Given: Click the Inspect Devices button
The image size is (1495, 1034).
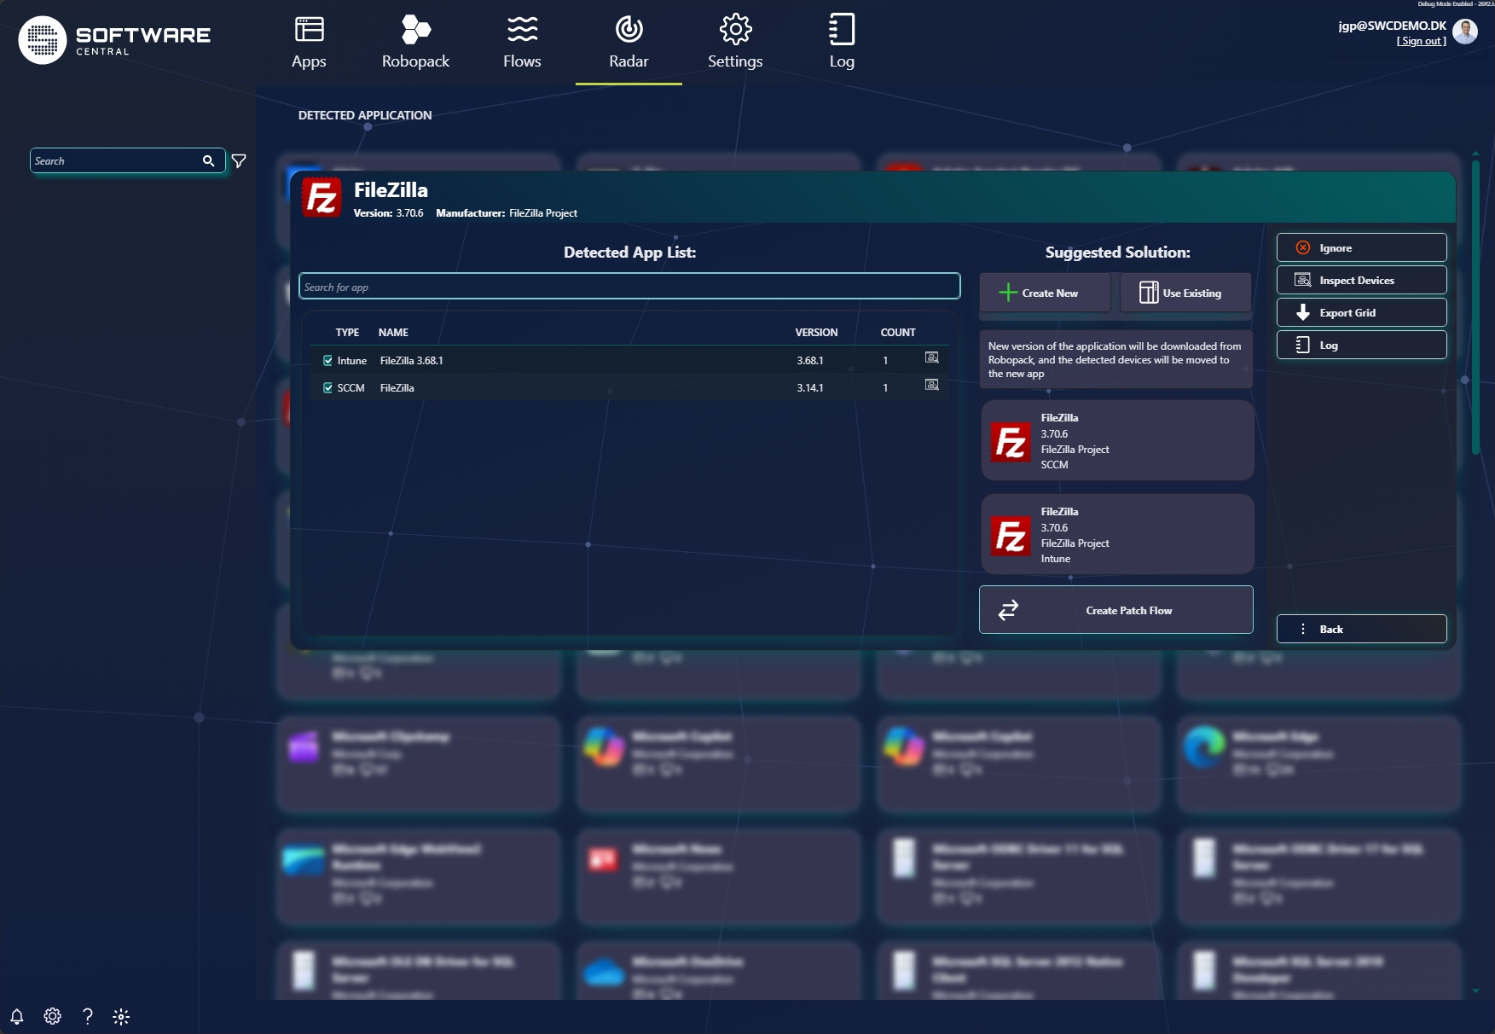Looking at the screenshot, I should coord(1361,280).
